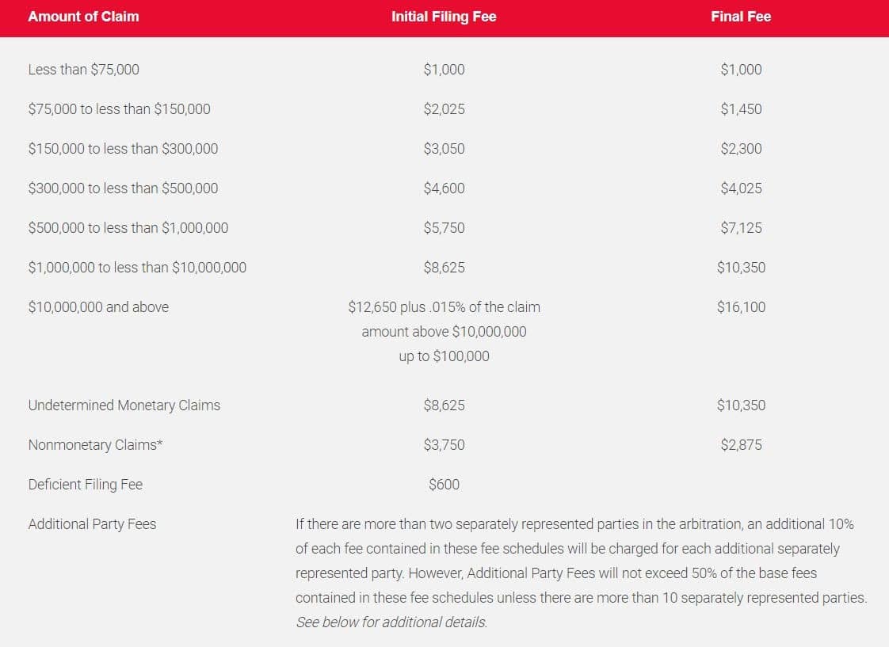
Task: Select the 'Undetermined Monetary Claims' label
Action: [124, 405]
